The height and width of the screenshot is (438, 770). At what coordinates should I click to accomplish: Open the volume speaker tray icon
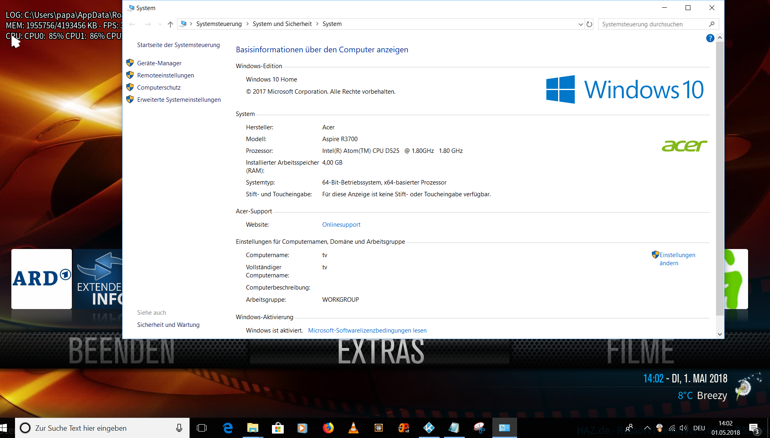coord(684,428)
